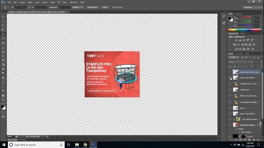The image size is (264, 148).
Task: Click the Brightness/Contrast adjustment icon
Action: (x=236, y=40)
